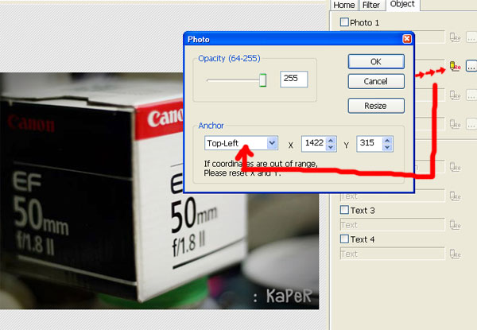Decrease the Anchor Y value with down arrow
Viewport: 477px width, 330px height.
point(387,148)
